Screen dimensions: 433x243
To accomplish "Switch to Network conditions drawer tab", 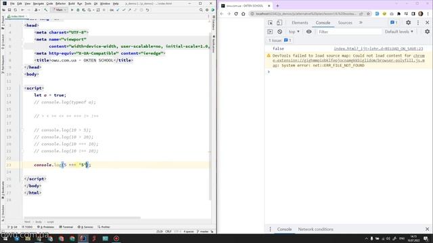I will (x=315, y=230).
